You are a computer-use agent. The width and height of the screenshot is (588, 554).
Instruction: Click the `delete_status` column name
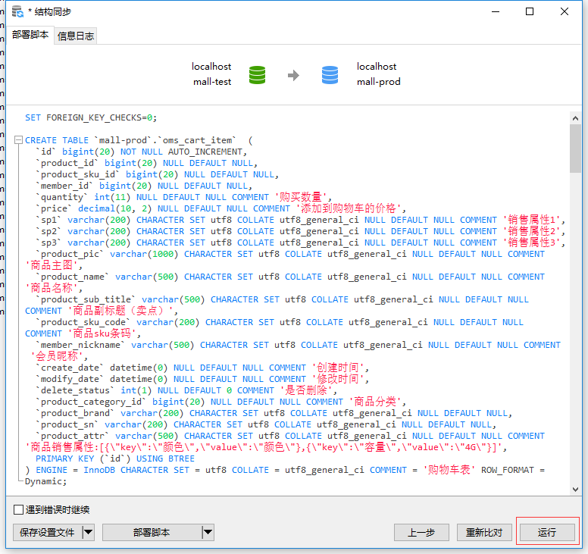pyautogui.click(x=75, y=390)
